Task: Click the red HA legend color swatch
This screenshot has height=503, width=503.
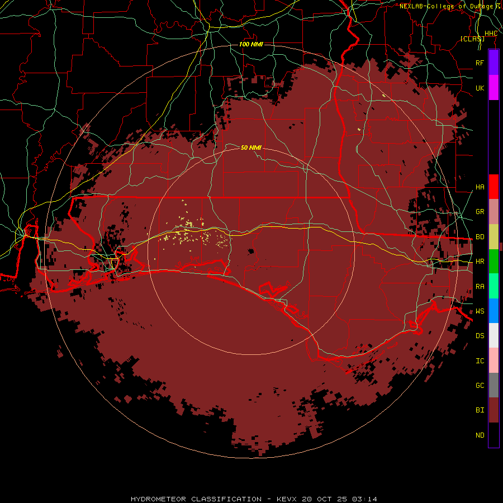Action: click(x=493, y=187)
